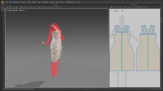Open the Avatar menu

(x=39, y=2)
